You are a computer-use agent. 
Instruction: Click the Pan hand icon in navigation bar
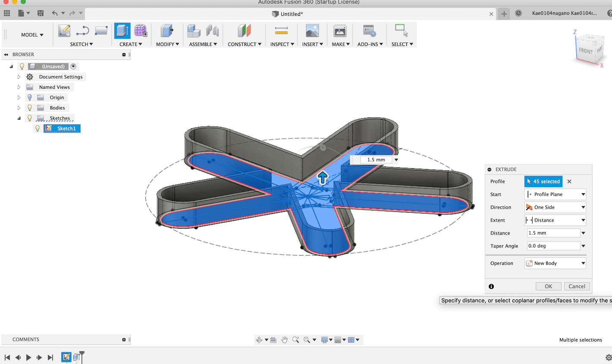click(x=284, y=340)
